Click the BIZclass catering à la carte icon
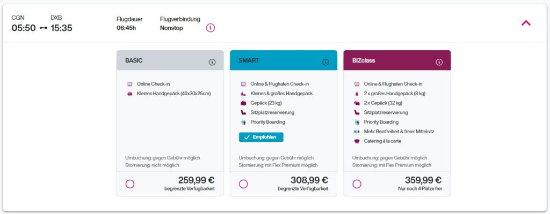 pos(357,141)
